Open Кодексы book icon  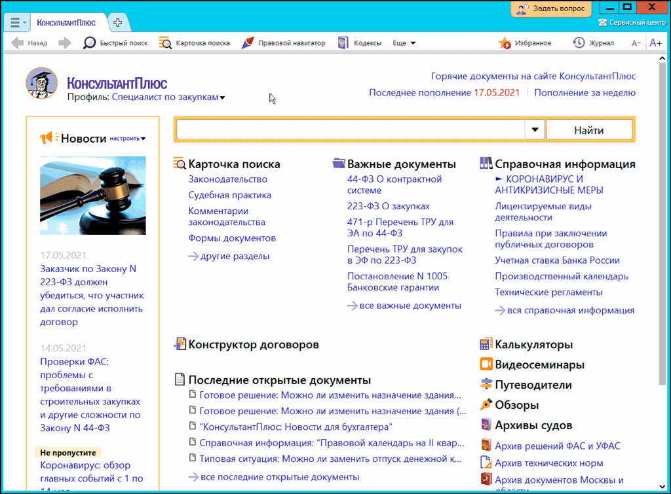pyautogui.click(x=343, y=43)
